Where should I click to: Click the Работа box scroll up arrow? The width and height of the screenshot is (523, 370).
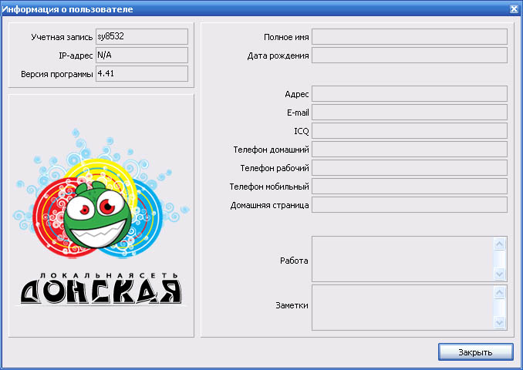click(499, 244)
